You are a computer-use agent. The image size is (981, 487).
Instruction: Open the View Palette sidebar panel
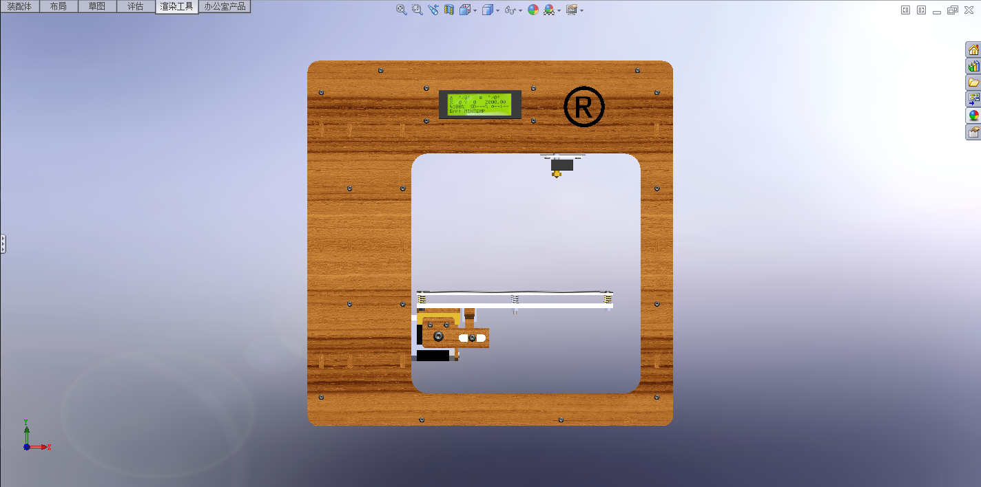click(x=973, y=98)
